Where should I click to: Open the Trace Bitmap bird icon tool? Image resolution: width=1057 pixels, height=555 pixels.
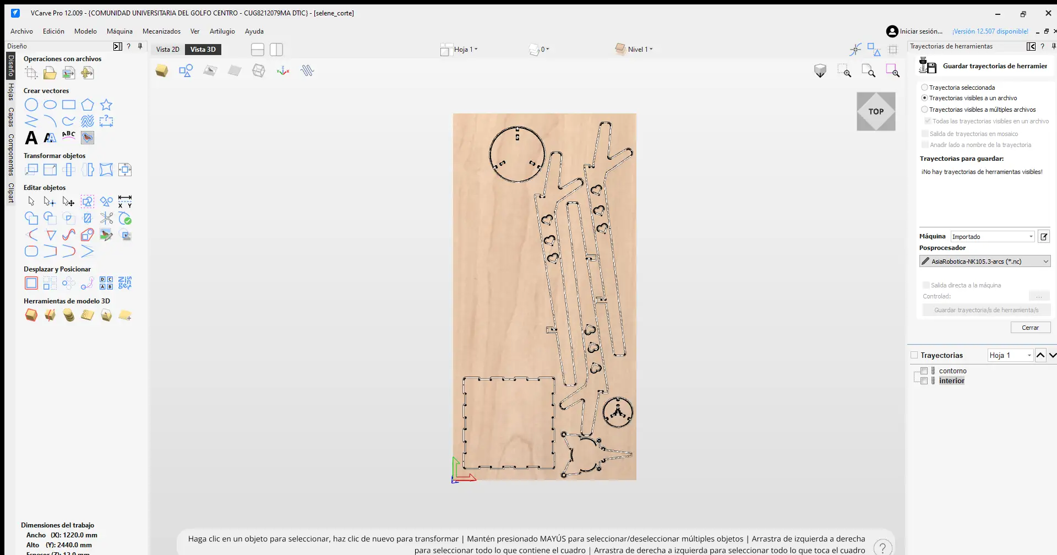pyautogui.click(x=88, y=138)
